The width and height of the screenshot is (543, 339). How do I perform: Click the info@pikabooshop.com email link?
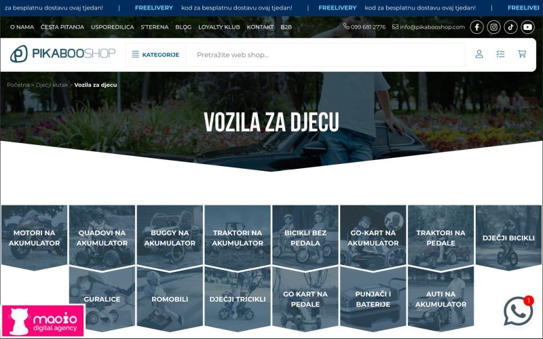tap(428, 27)
